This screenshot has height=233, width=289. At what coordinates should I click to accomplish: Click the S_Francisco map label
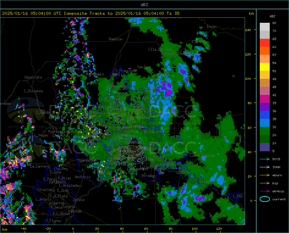[126, 71]
